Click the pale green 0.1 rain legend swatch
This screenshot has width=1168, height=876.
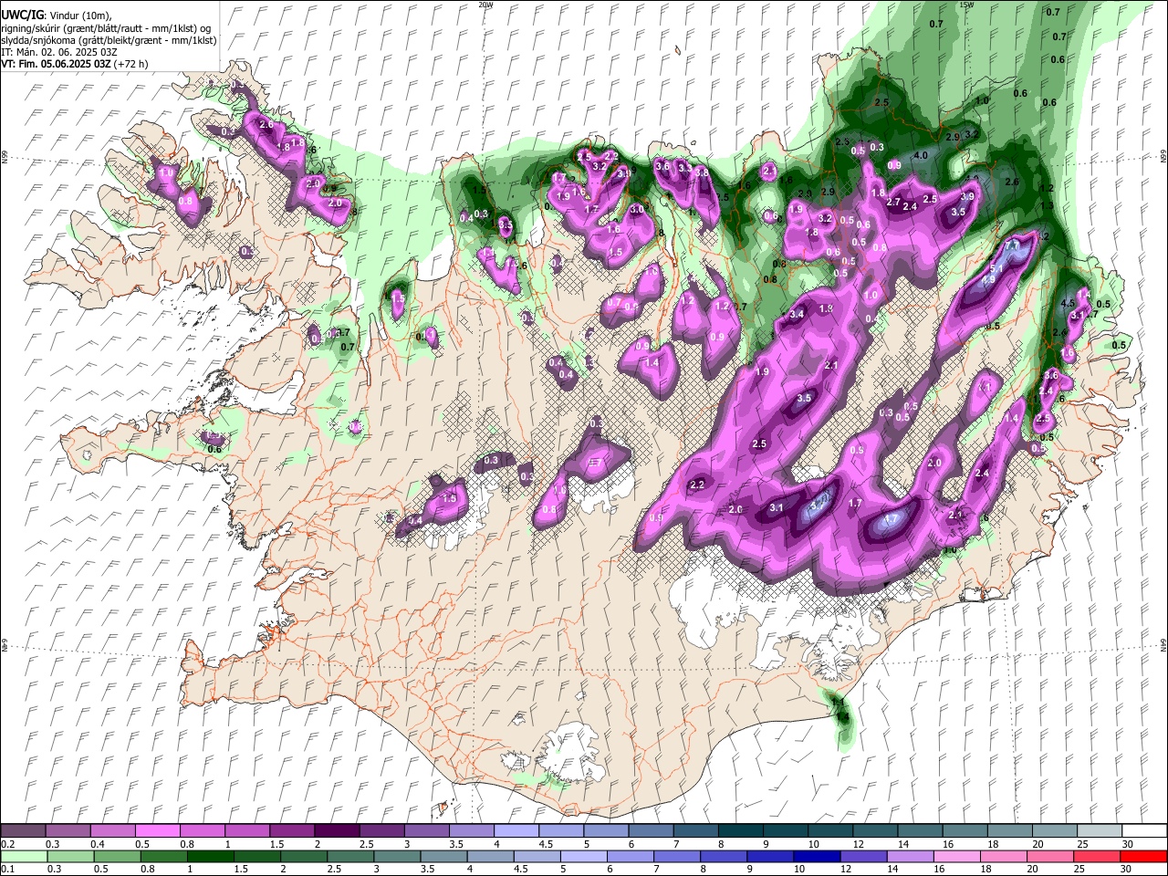tap(23, 856)
